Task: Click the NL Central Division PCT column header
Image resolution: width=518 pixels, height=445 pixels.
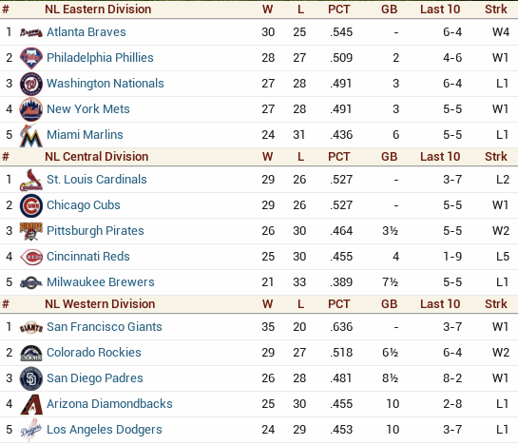Action: [338, 157]
